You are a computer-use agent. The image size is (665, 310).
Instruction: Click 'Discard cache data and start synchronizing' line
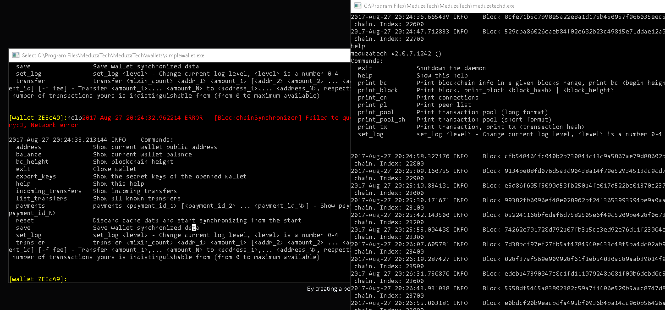point(197,221)
